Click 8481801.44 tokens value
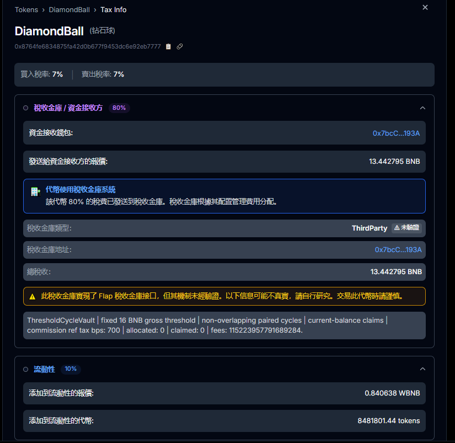Viewport: 455px width, 443px height. (389, 420)
